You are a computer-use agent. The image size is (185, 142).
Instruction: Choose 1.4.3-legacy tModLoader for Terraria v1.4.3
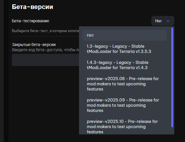point(118,65)
